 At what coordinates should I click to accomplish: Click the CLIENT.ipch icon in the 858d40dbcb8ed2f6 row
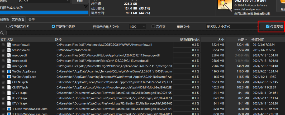(x=9, y=87)
